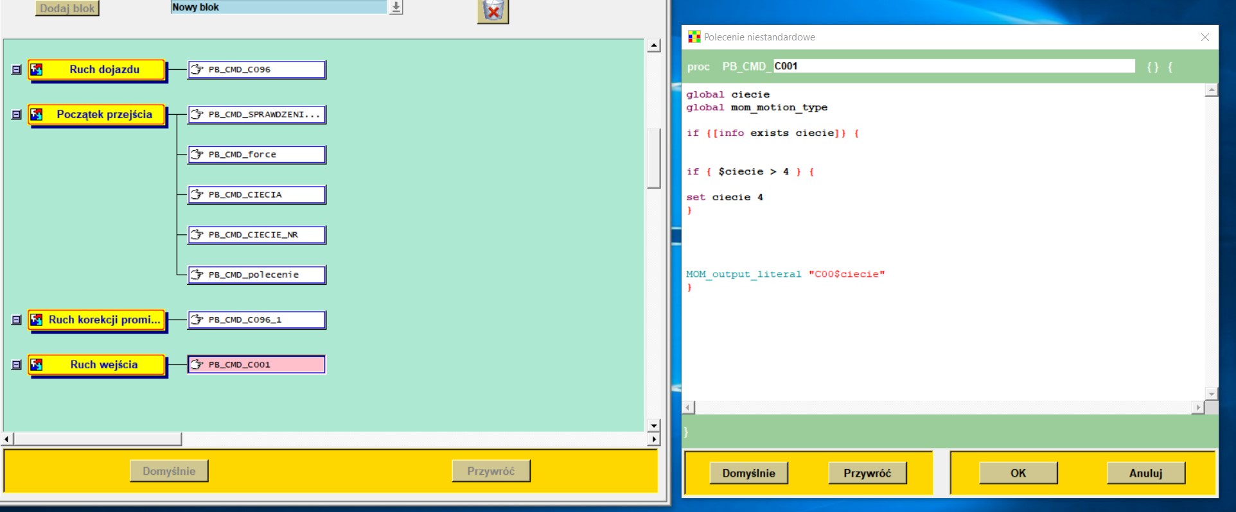Select the Ruch korekcji promi... event block
The image size is (1236, 512).
coord(97,320)
